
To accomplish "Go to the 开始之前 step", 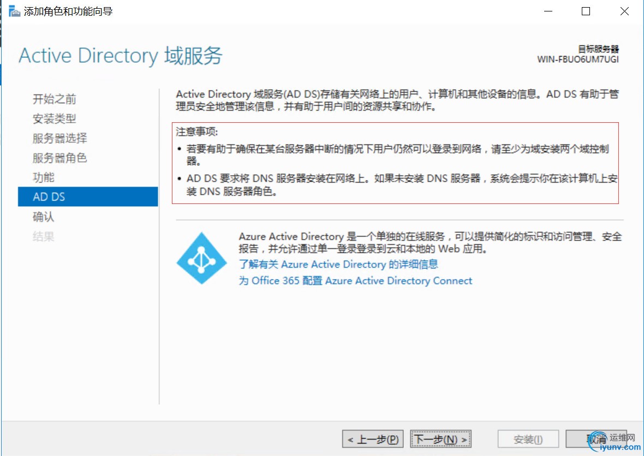I will [55, 99].
